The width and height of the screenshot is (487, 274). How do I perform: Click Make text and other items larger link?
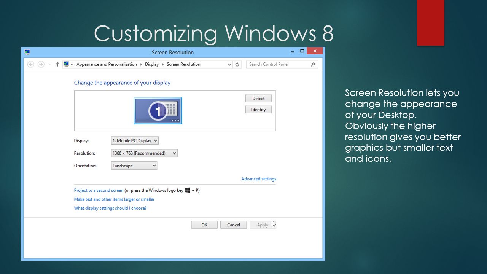[x=114, y=199]
